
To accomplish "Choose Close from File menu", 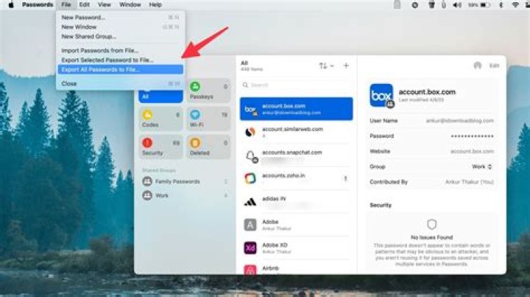I will (120, 83).
